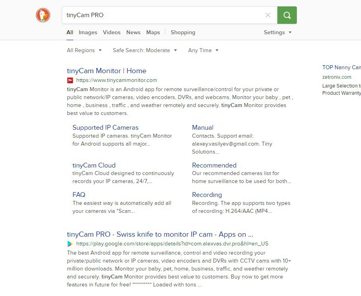The image size is (361, 296).
Task: Open the Settings dropdown
Action: [x=278, y=32]
